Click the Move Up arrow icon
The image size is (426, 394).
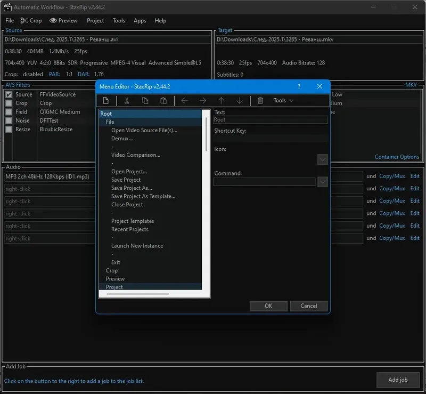(x=221, y=101)
